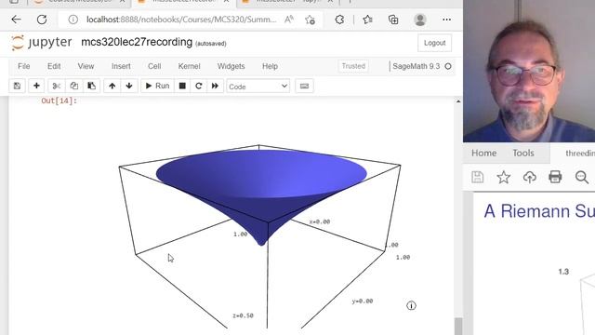Screen dimensions: 595x335
Task: Open the Insert menu
Action: (x=121, y=66)
